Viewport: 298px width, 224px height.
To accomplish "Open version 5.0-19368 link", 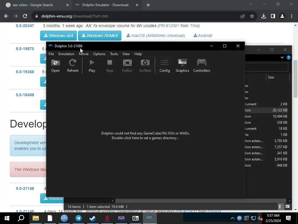I will point(25,72).
